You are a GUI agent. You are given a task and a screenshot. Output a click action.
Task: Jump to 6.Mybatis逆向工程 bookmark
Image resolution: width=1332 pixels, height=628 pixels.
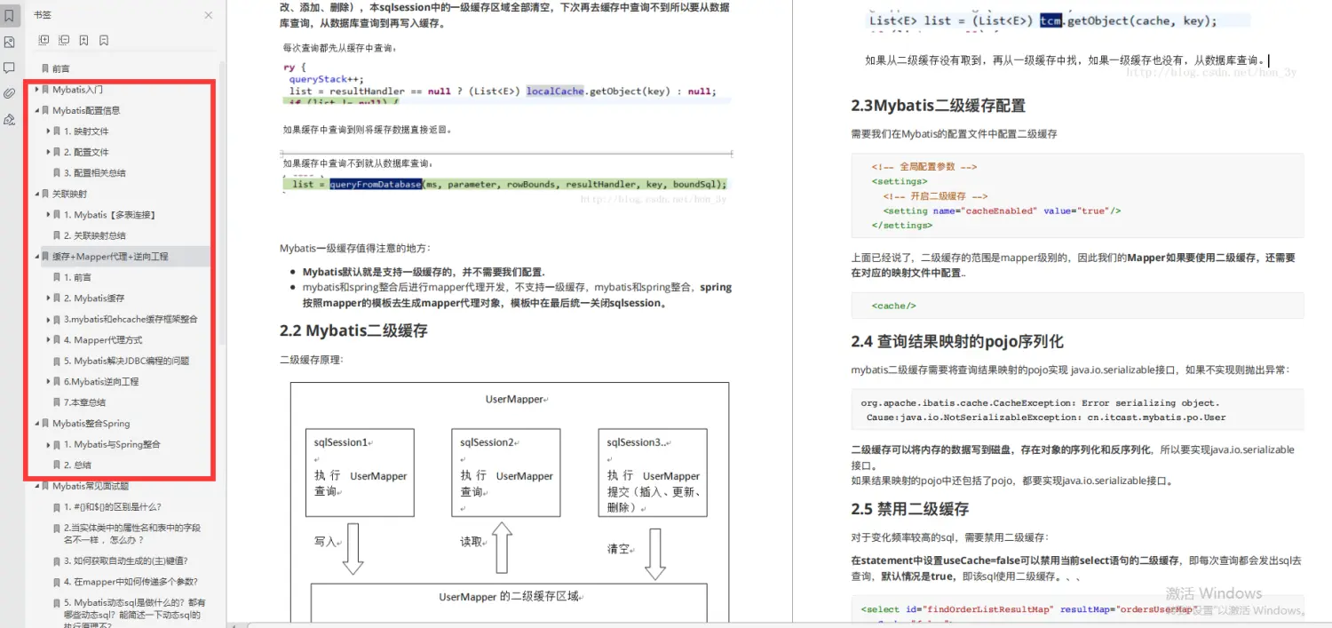coord(101,382)
